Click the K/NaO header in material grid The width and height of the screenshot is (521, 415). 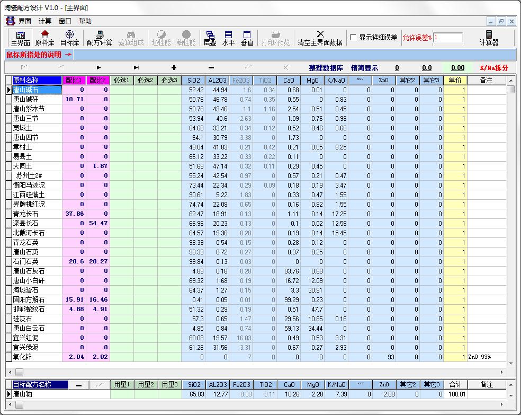coord(336,80)
